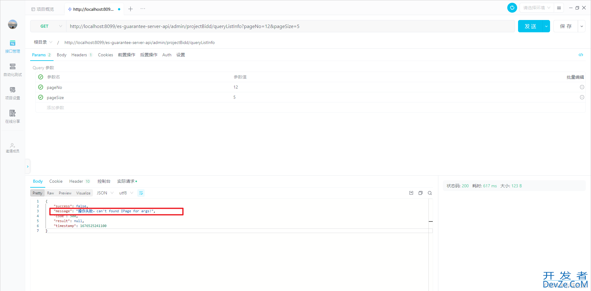Open the 控制台 console tab
This screenshot has width=591, height=291.
[104, 181]
